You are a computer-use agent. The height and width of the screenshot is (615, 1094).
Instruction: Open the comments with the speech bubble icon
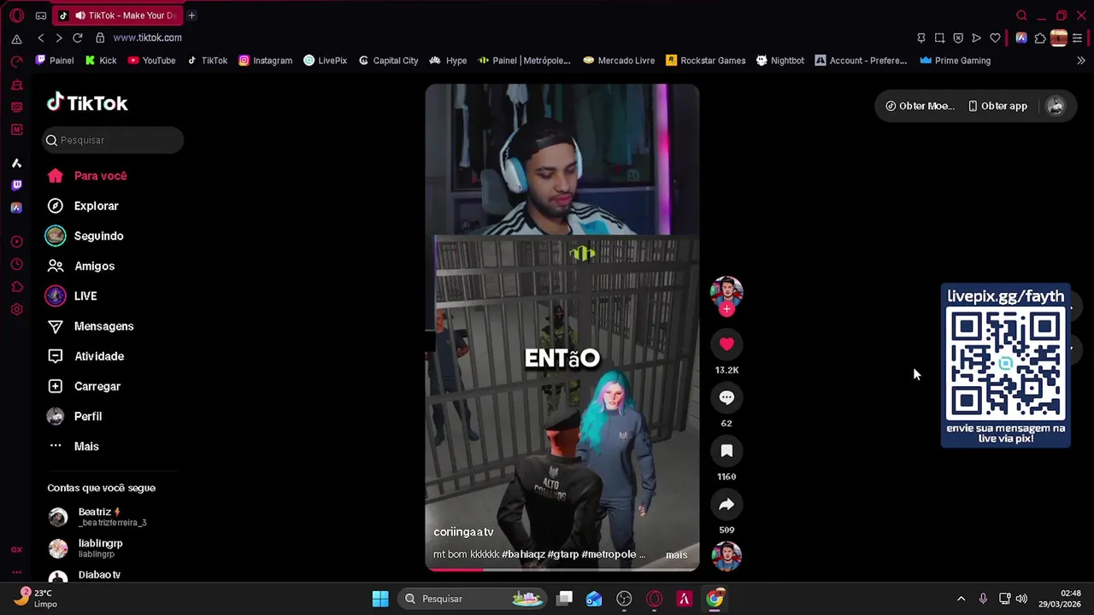pyautogui.click(x=726, y=397)
